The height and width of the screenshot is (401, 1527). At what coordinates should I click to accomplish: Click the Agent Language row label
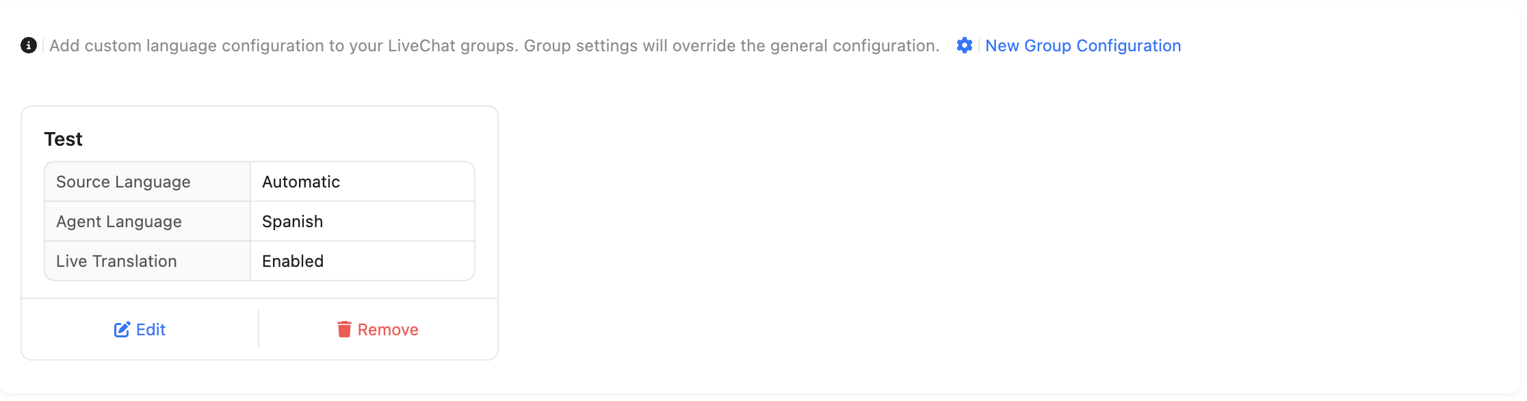click(119, 222)
